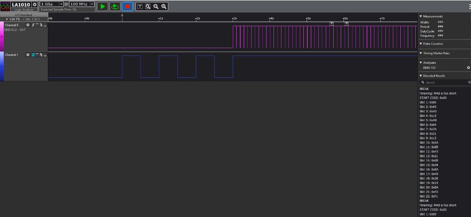Zoom out the waveform view
Image resolution: width=471 pixels, height=217 pixels.
pyautogui.click(x=156, y=7)
